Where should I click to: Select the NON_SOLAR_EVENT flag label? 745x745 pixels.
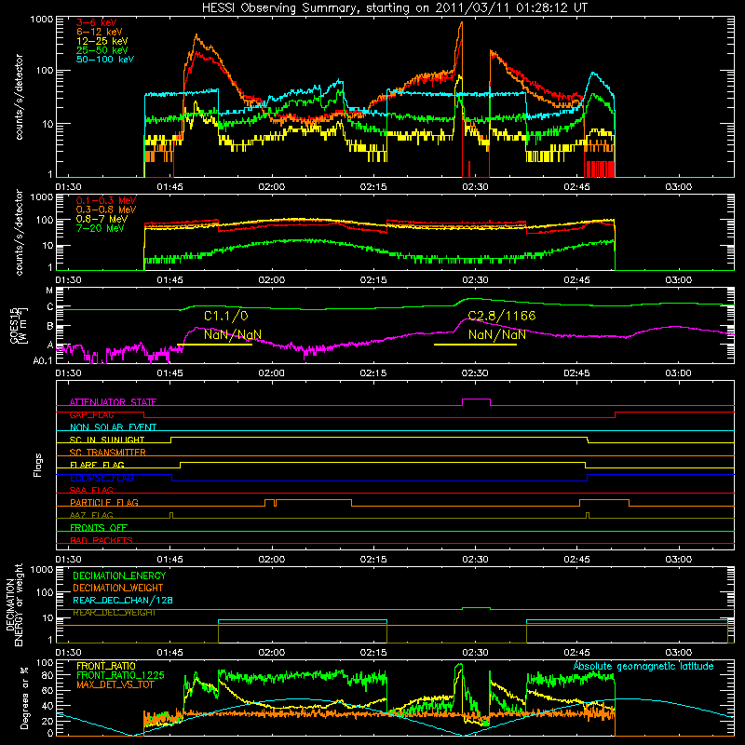[113, 427]
